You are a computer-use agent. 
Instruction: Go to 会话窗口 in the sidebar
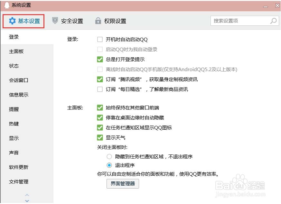click(27, 80)
